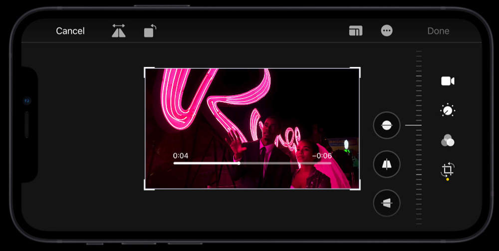Tap the flip horizontal icon
This screenshot has width=499, height=251.
(119, 31)
